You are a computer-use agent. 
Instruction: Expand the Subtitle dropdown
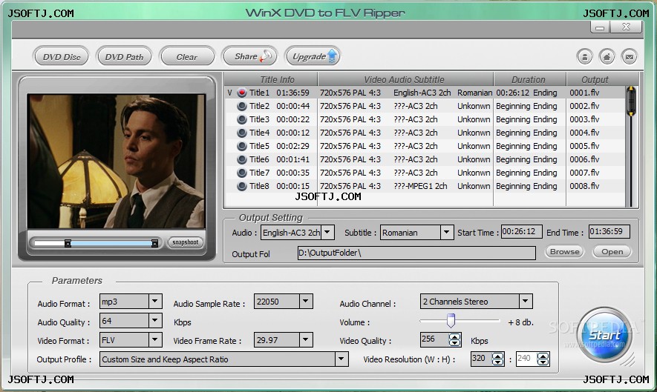[x=447, y=232]
